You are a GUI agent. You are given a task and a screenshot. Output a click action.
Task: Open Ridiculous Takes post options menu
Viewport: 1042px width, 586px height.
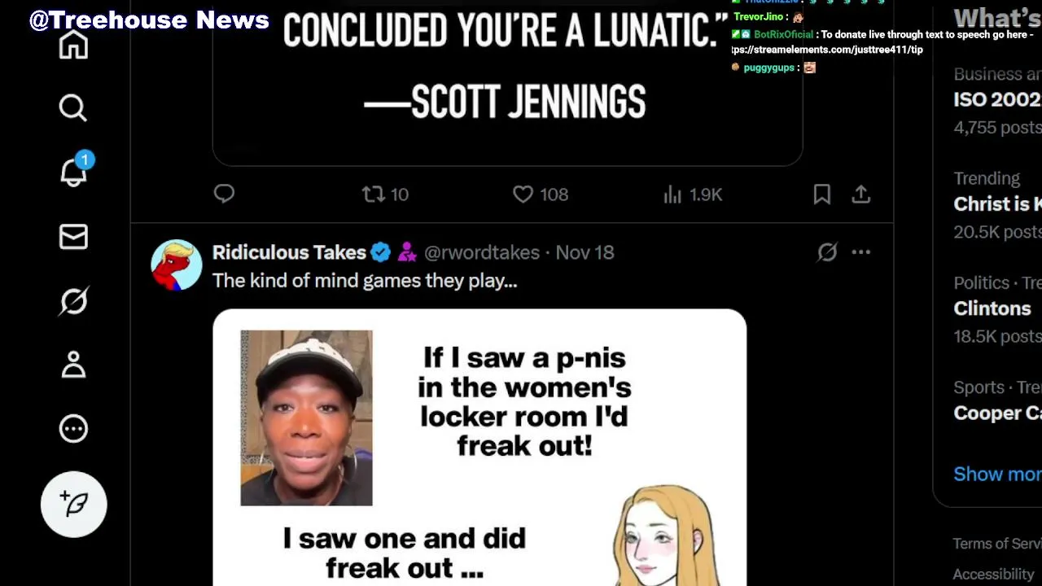tap(861, 252)
